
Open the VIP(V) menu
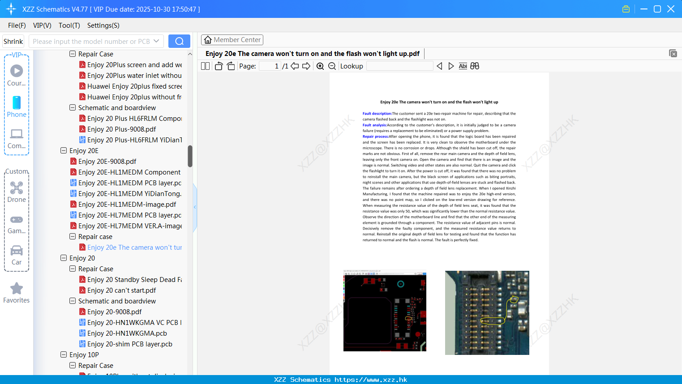(42, 26)
